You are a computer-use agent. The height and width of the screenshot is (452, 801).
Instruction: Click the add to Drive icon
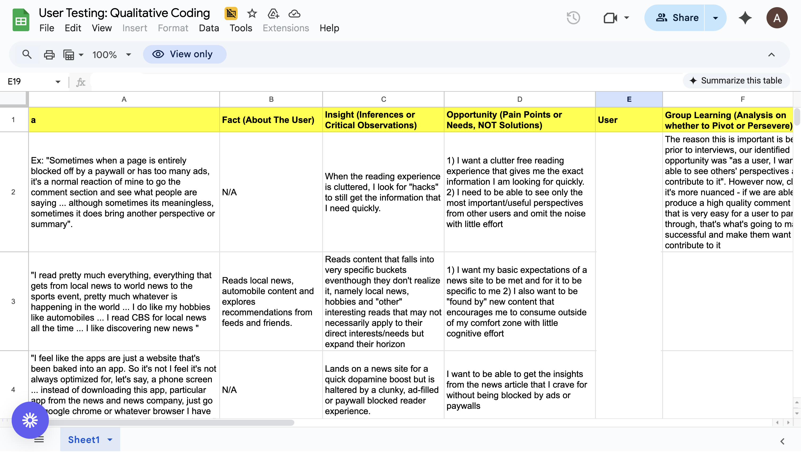point(273,13)
